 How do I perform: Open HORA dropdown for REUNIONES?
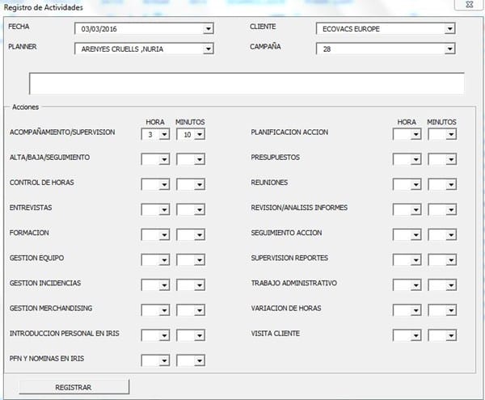415,185
